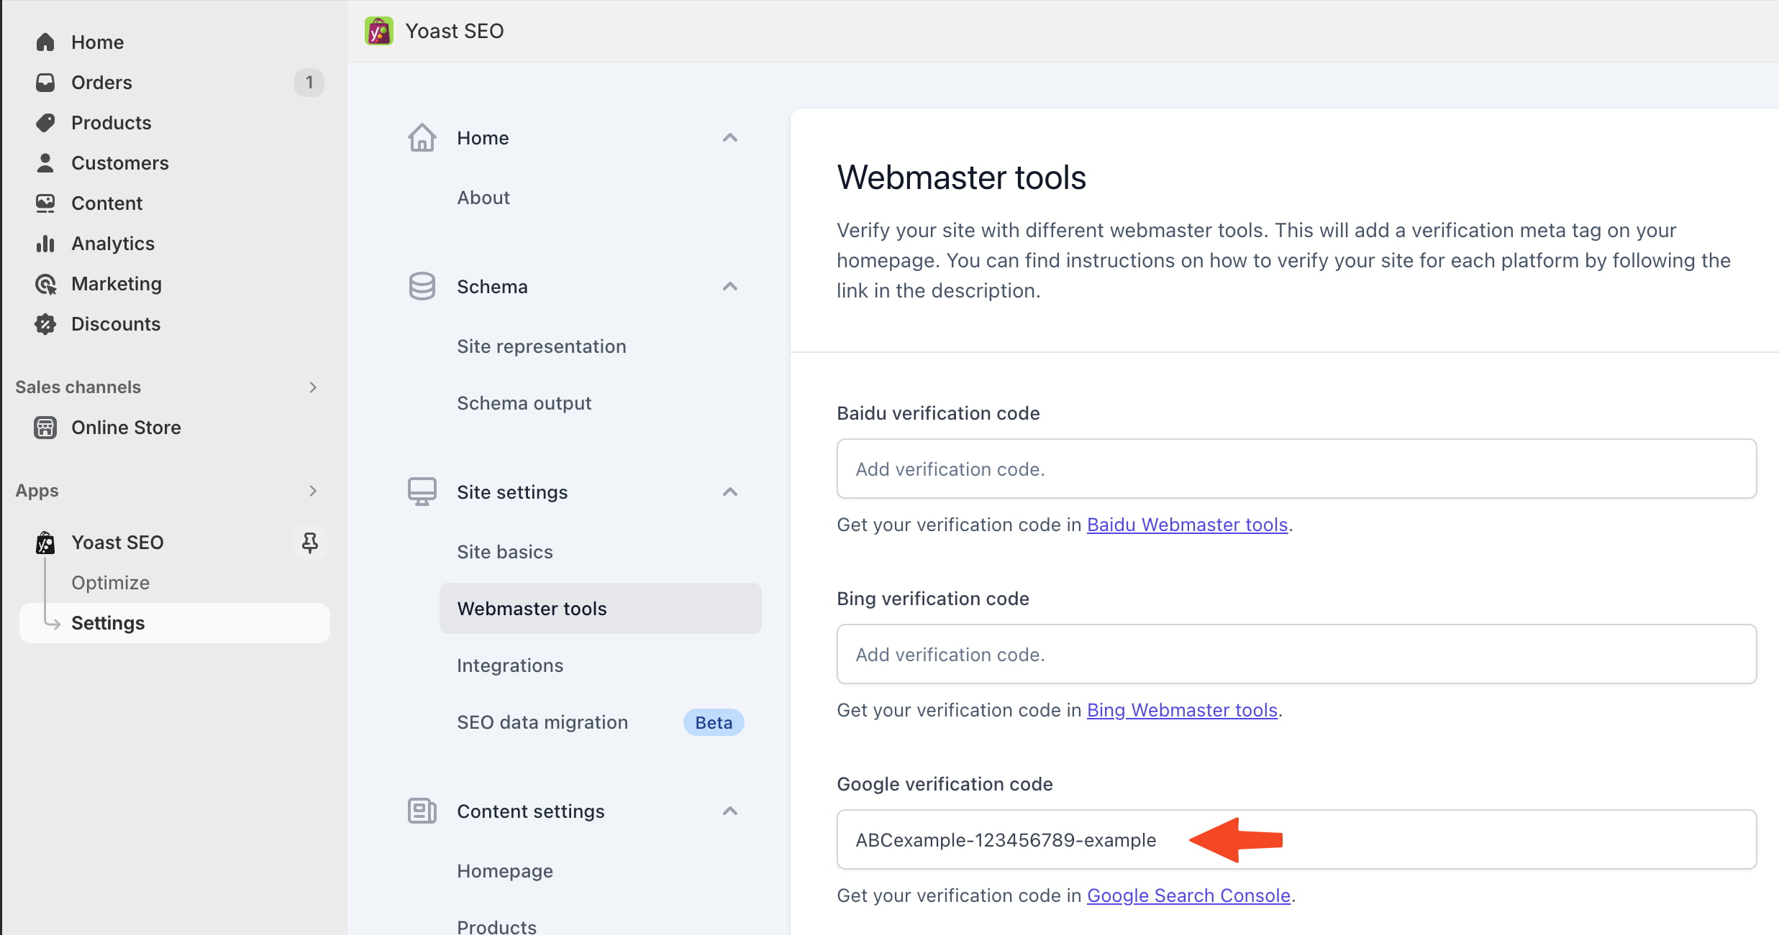Select Settings under Yoast SEO
The height and width of the screenshot is (935, 1779).
point(174,623)
